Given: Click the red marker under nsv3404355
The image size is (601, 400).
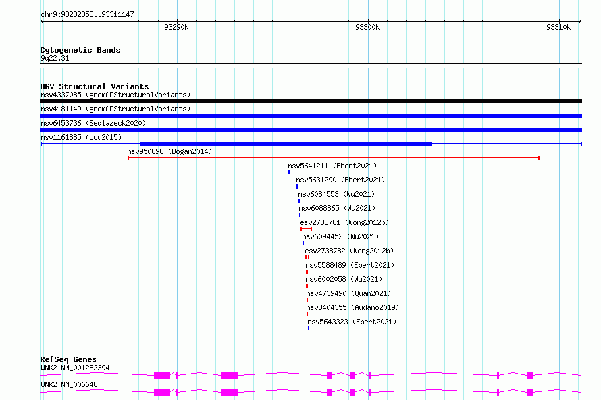Looking at the screenshot, I should click(307, 314).
